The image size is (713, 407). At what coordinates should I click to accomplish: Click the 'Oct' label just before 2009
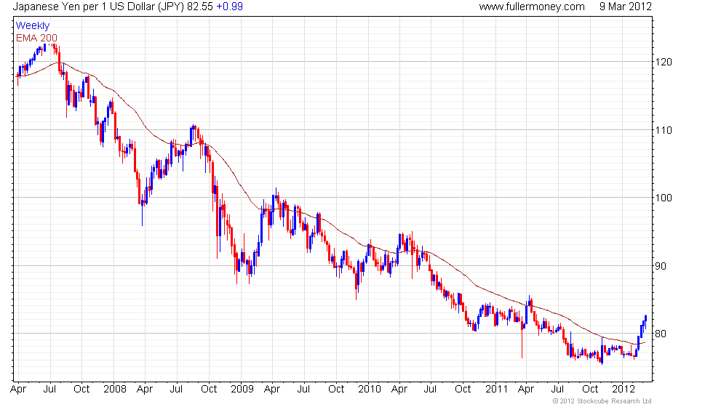pos(209,390)
